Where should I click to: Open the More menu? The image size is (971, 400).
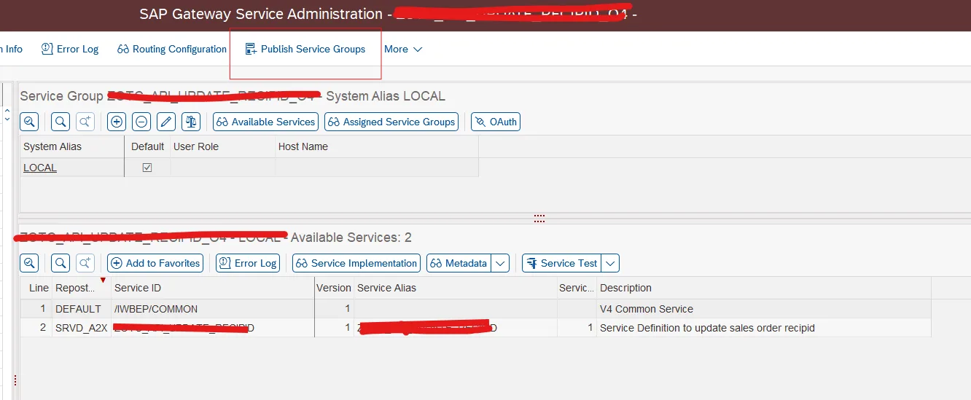coord(403,49)
